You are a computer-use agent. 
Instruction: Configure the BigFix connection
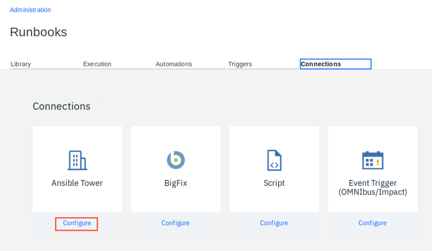(x=175, y=223)
